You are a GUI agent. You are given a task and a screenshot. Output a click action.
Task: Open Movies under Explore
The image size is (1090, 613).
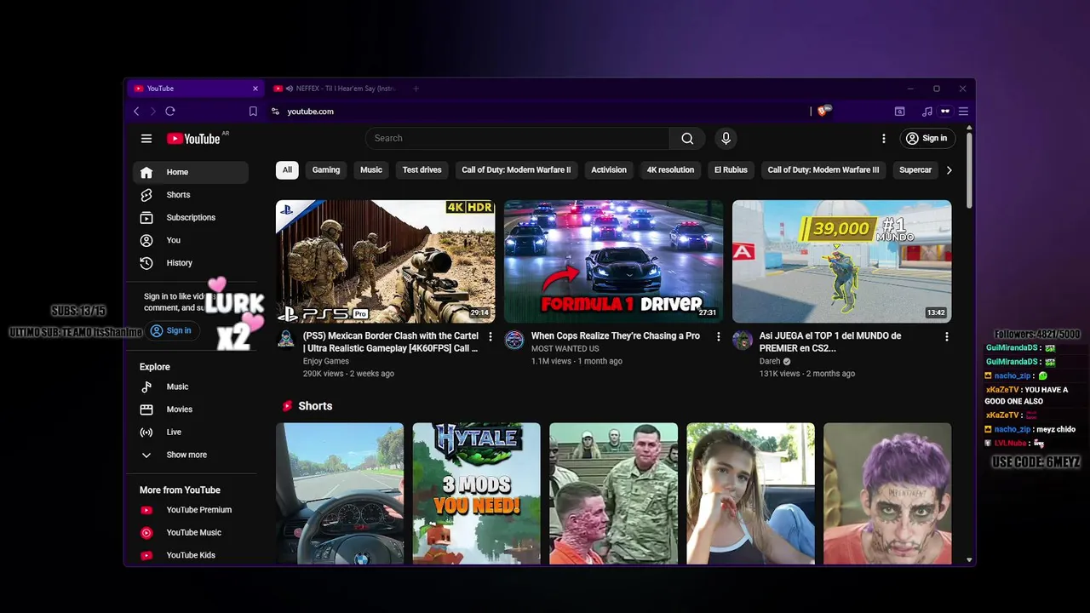coord(191,410)
